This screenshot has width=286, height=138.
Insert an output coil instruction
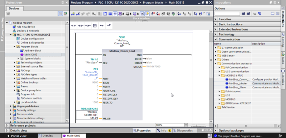87,26
